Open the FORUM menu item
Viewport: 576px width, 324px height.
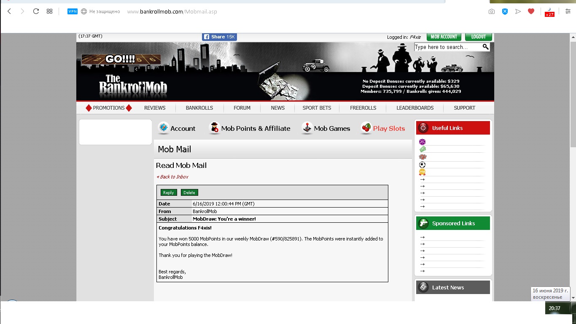(x=242, y=108)
